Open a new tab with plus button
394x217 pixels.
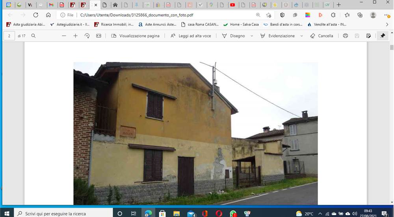click(339, 5)
